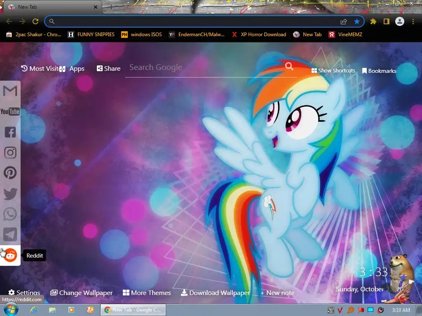Open Facebook sidebar shortcut
Image resolution: width=422 pixels, height=316 pixels.
coord(10,132)
